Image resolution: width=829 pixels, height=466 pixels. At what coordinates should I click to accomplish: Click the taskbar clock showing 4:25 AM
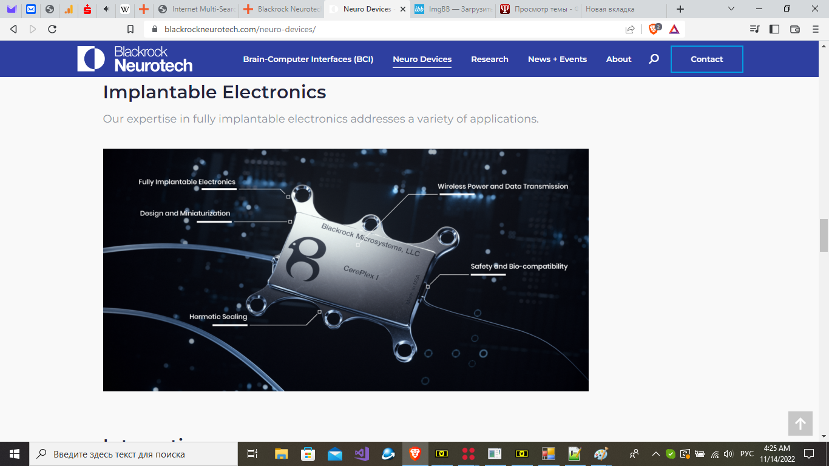777,454
